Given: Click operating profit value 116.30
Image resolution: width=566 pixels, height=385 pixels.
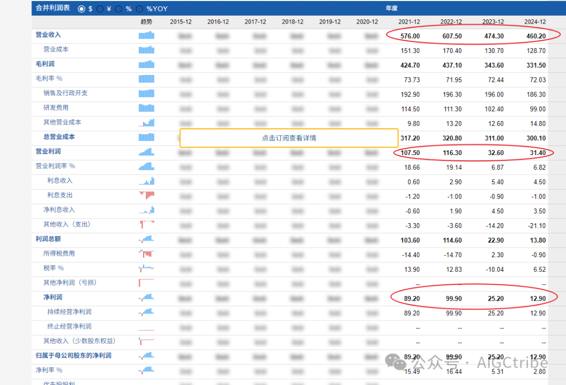Looking at the screenshot, I should (452, 152).
